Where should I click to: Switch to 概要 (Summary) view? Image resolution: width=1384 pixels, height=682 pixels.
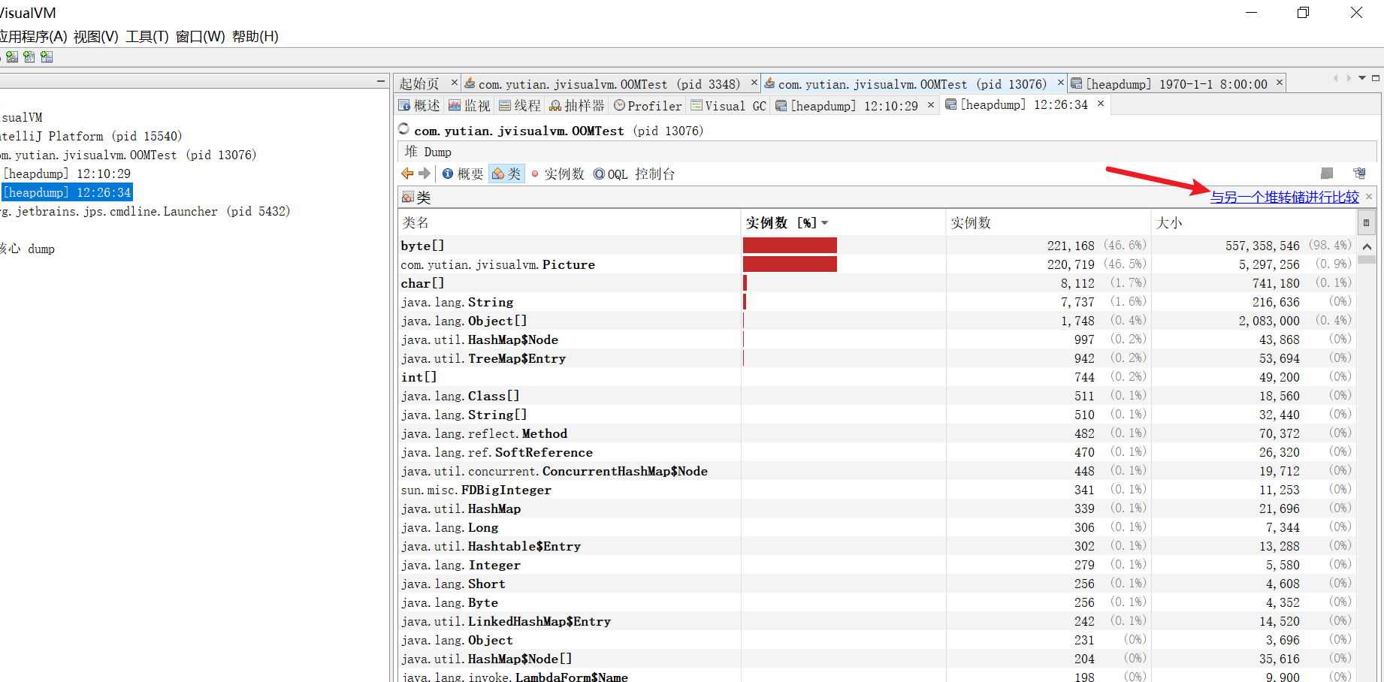[463, 174]
